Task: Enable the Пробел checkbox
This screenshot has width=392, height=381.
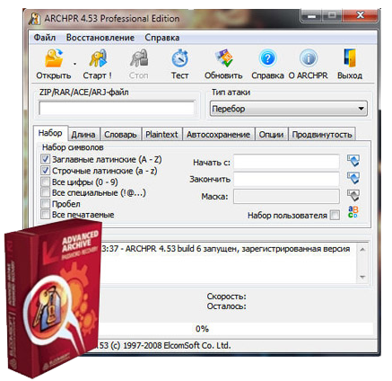Action: tap(45, 204)
